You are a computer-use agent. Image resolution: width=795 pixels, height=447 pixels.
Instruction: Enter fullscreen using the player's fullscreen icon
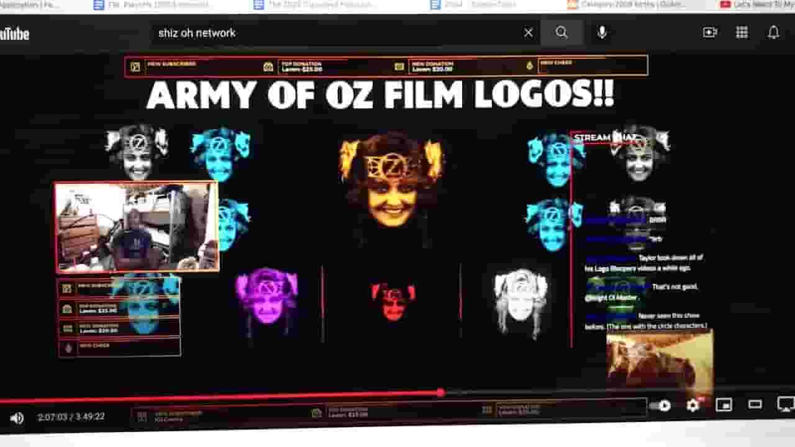(x=786, y=405)
